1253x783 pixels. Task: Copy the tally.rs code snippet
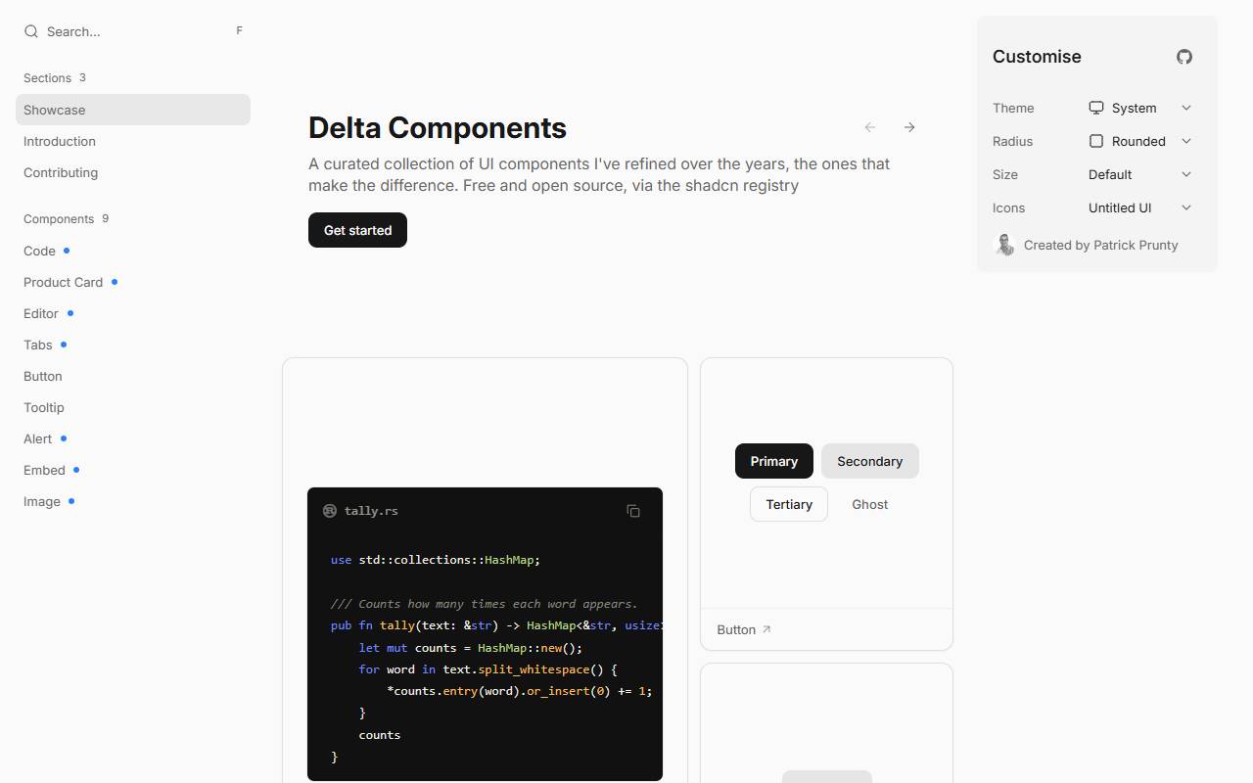coord(633,511)
